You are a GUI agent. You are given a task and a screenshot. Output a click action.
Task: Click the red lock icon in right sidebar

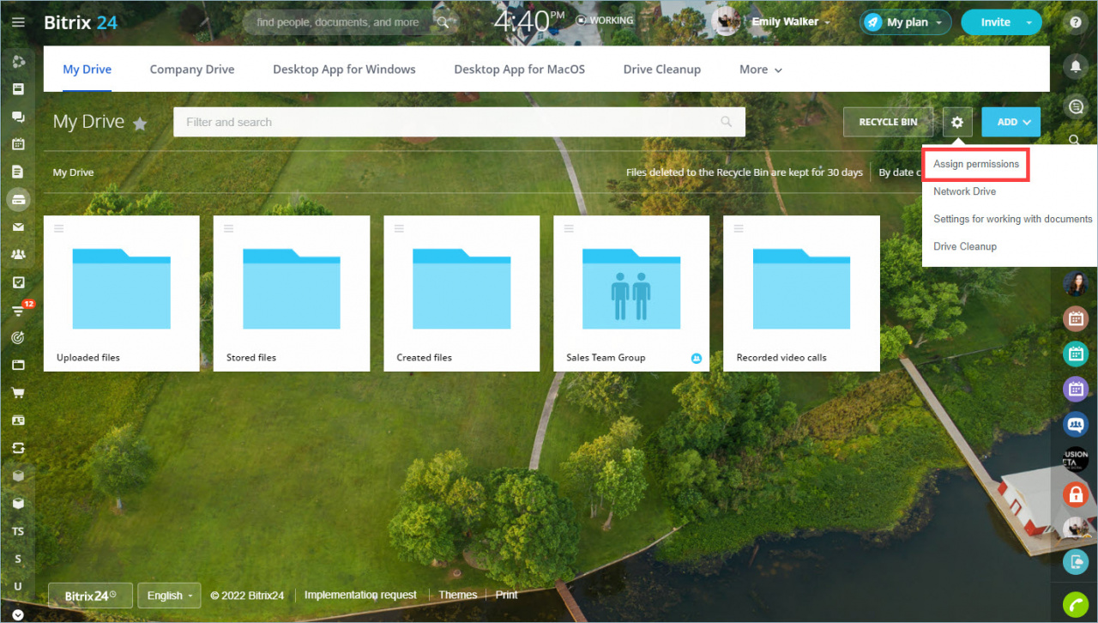[x=1075, y=493]
